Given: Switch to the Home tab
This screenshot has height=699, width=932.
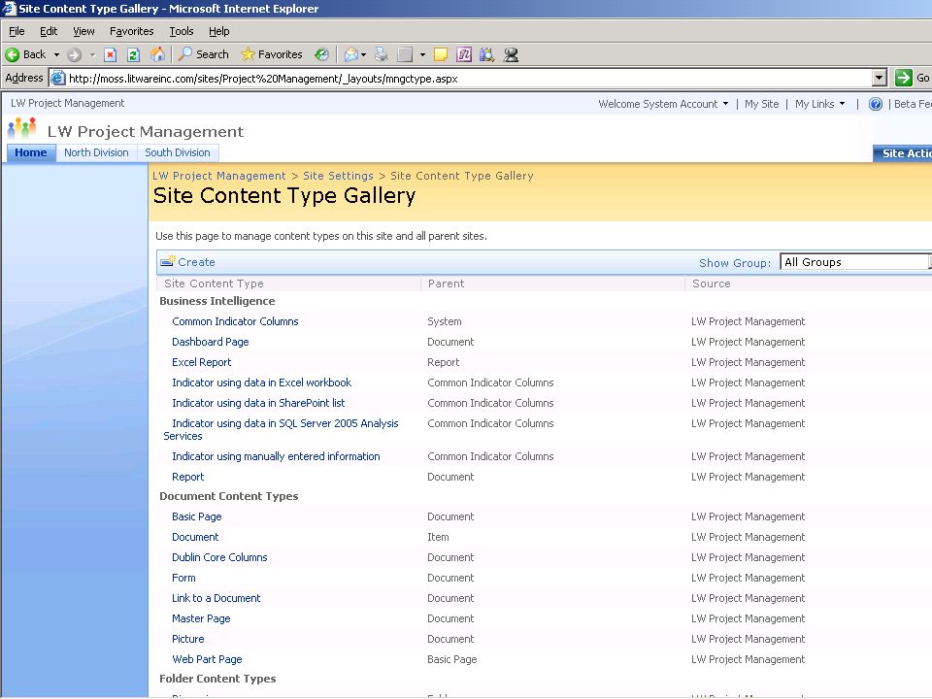Looking at the screenshot, I should 31,152.
